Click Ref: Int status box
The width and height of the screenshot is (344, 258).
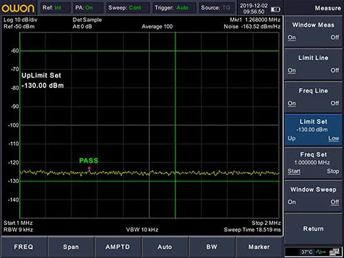point(55,8)
